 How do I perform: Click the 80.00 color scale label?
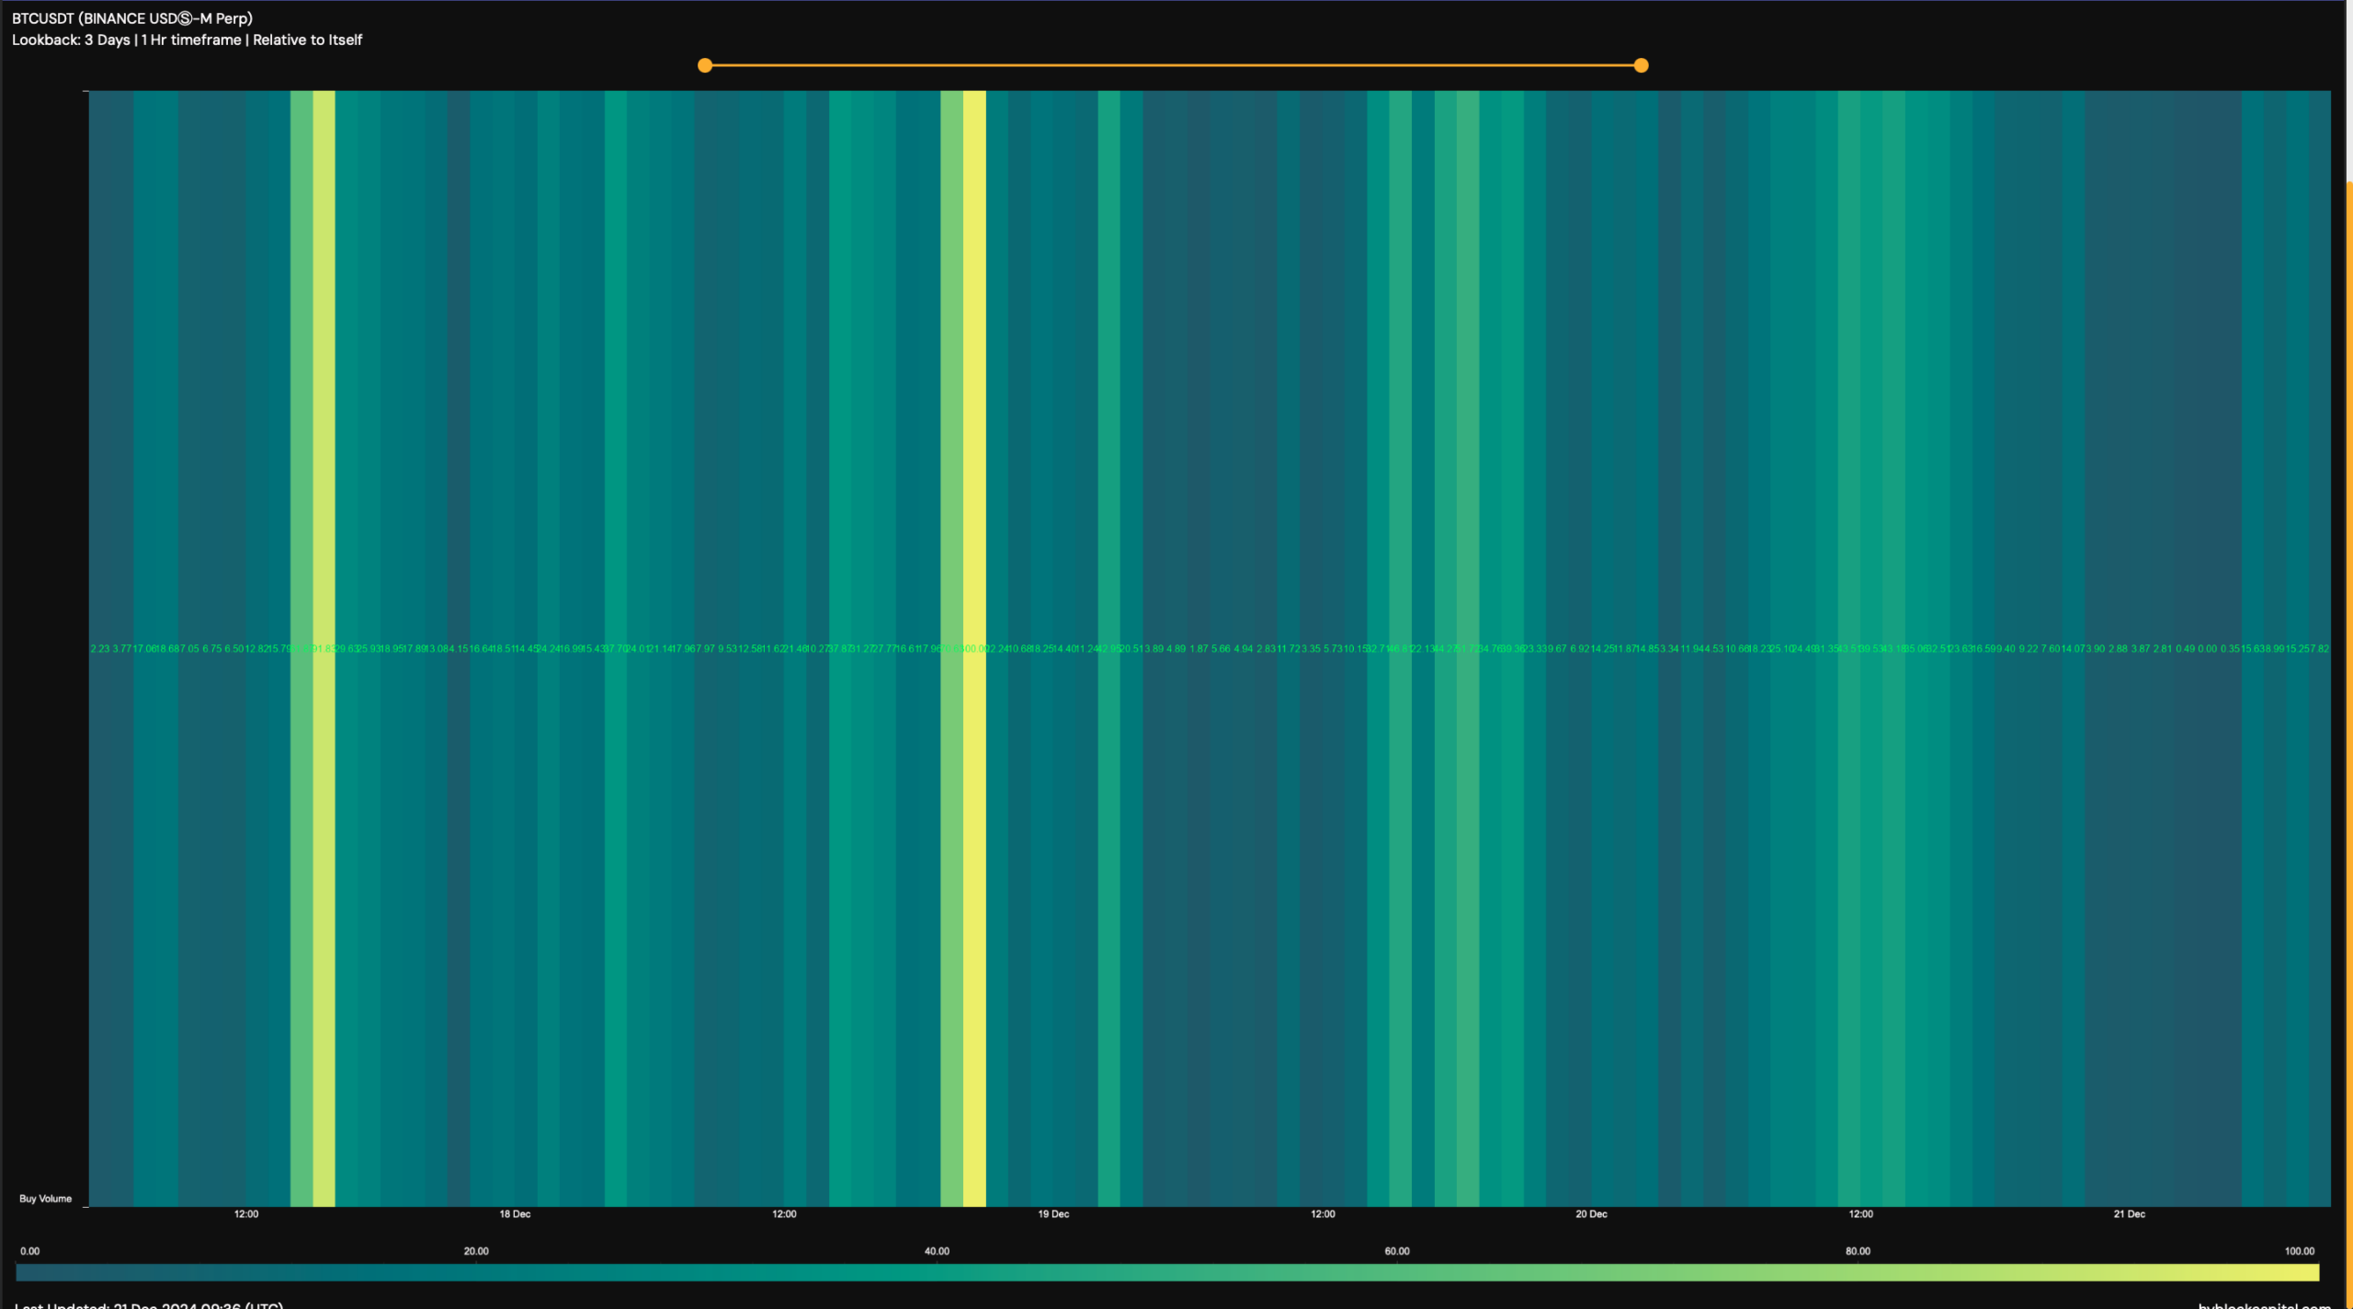click(1858, 1251)
